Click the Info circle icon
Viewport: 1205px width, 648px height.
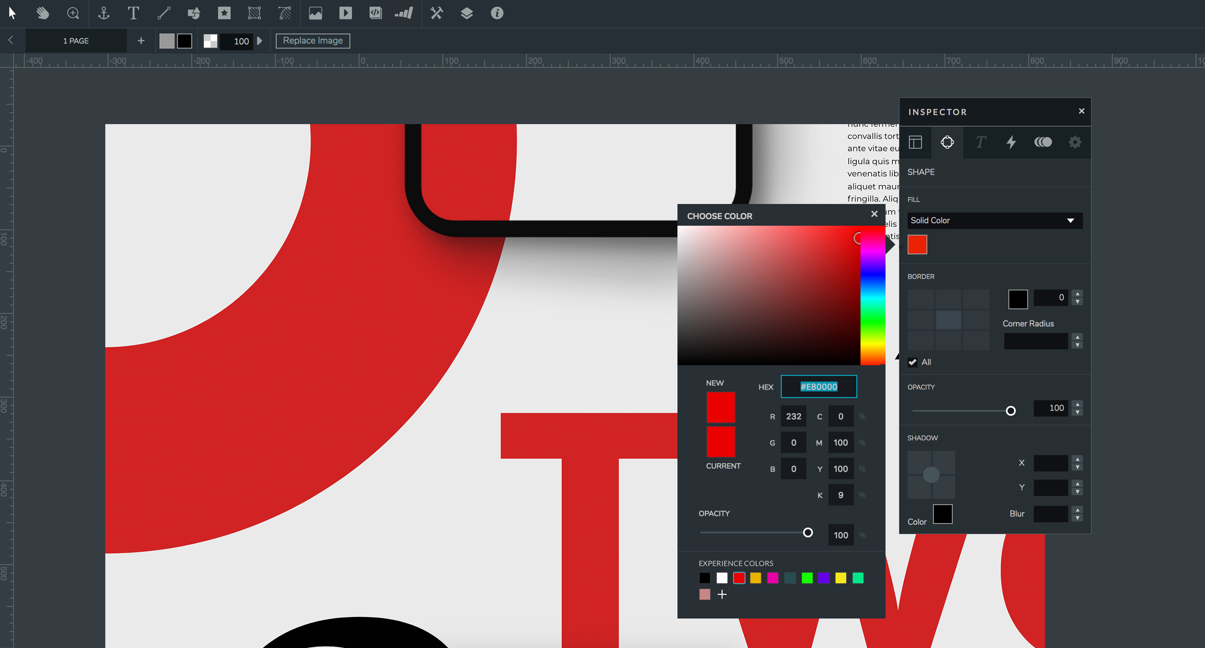coord(497,13)
